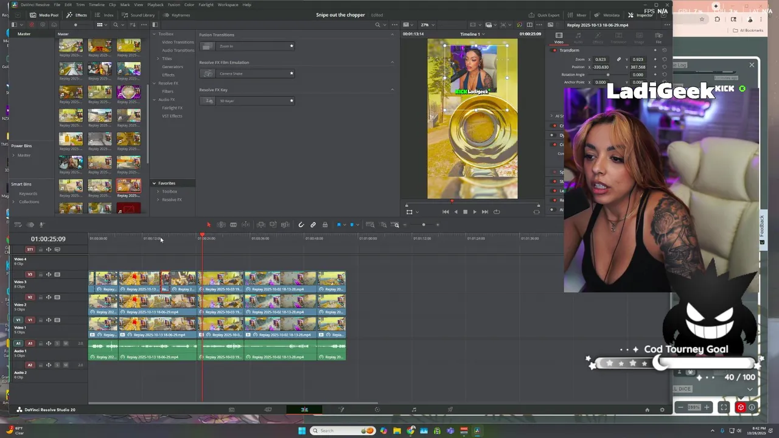Click Quick Export button
The width and height of the screenshot is (779, 438).
click(x=544, y=15)
